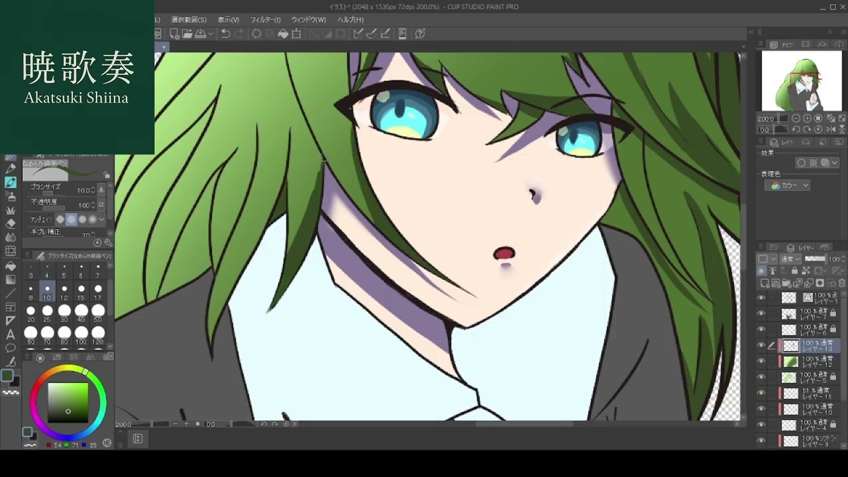Click the Navigator preview thumbnail
Image resolution: width=848 pixels, height=477 pixels.
pyautogui.click(x=802, y=81)
